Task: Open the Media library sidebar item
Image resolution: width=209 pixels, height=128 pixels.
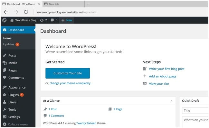Action: [10, 63]
